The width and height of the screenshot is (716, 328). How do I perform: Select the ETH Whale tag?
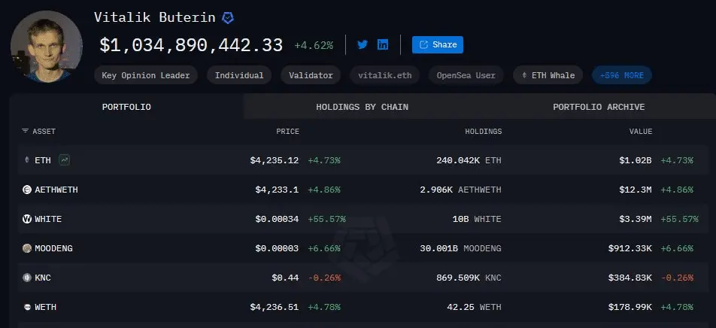tap(548, 75)
